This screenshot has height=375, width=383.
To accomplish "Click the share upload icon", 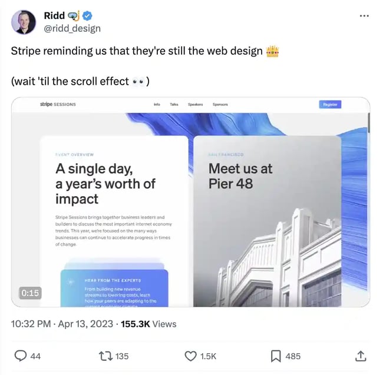I will click(x=361, y=356).
